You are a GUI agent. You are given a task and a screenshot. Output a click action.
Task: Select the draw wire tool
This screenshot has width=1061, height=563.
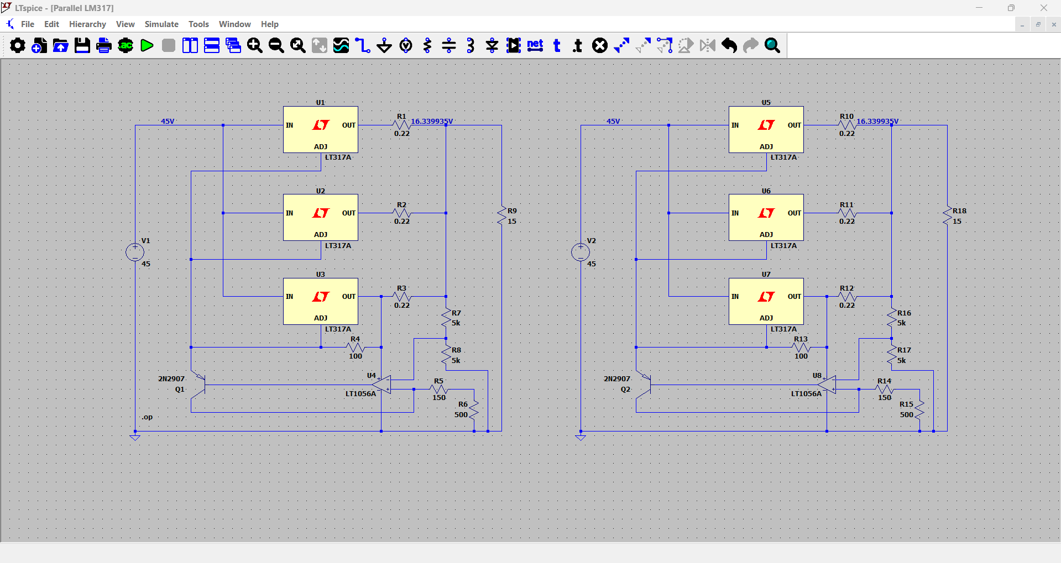363,45
